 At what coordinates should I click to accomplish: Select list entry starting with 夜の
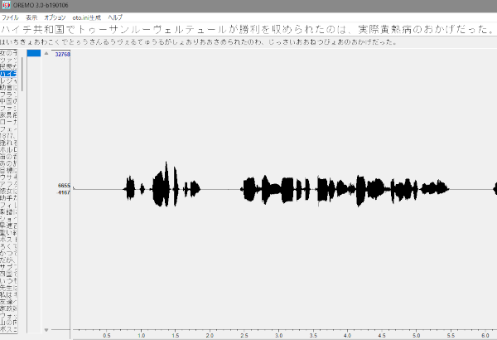tap(8, 53)
